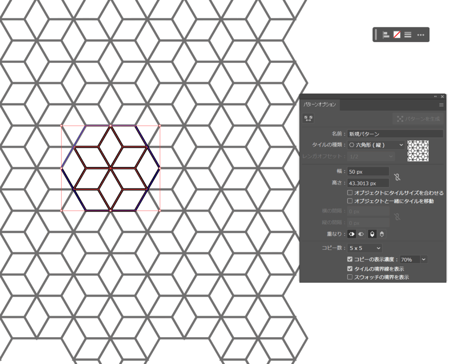Open the three-dots more options menu
The image size is (451, 364).
point(421,35)
